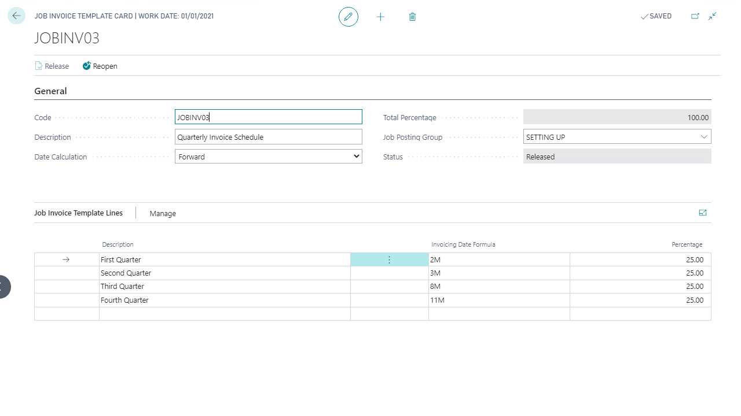The image size is (741, 416).
Task: Click the empty new line description cell
Action: click(x=225, y=314)
